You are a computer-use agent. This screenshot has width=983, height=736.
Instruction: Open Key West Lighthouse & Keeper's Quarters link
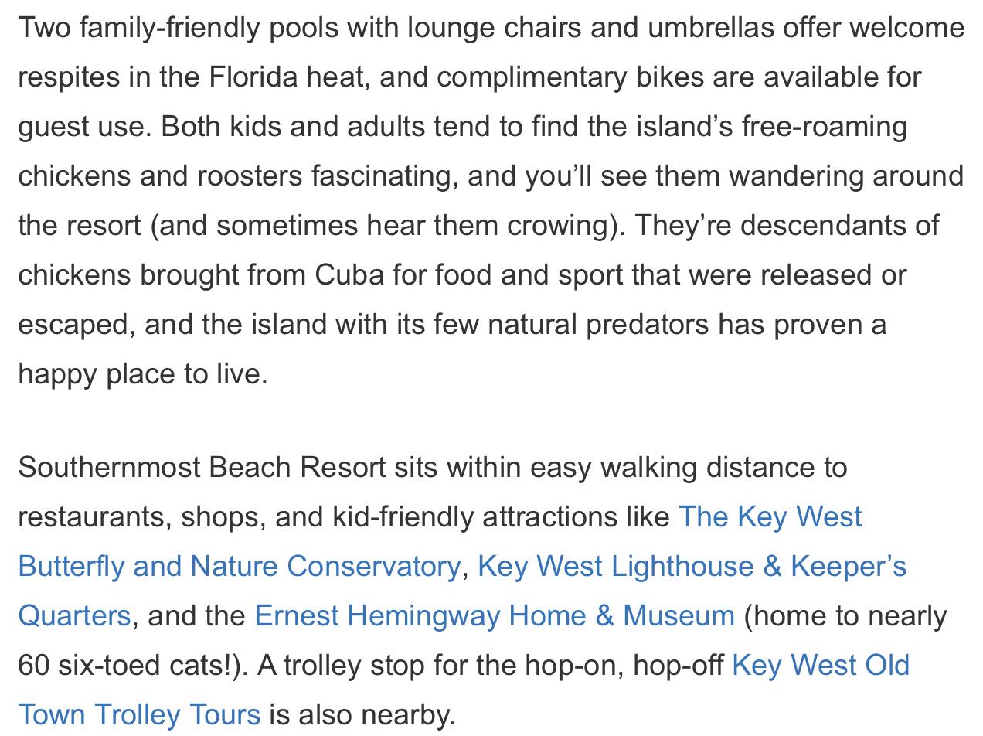[692, 567]
